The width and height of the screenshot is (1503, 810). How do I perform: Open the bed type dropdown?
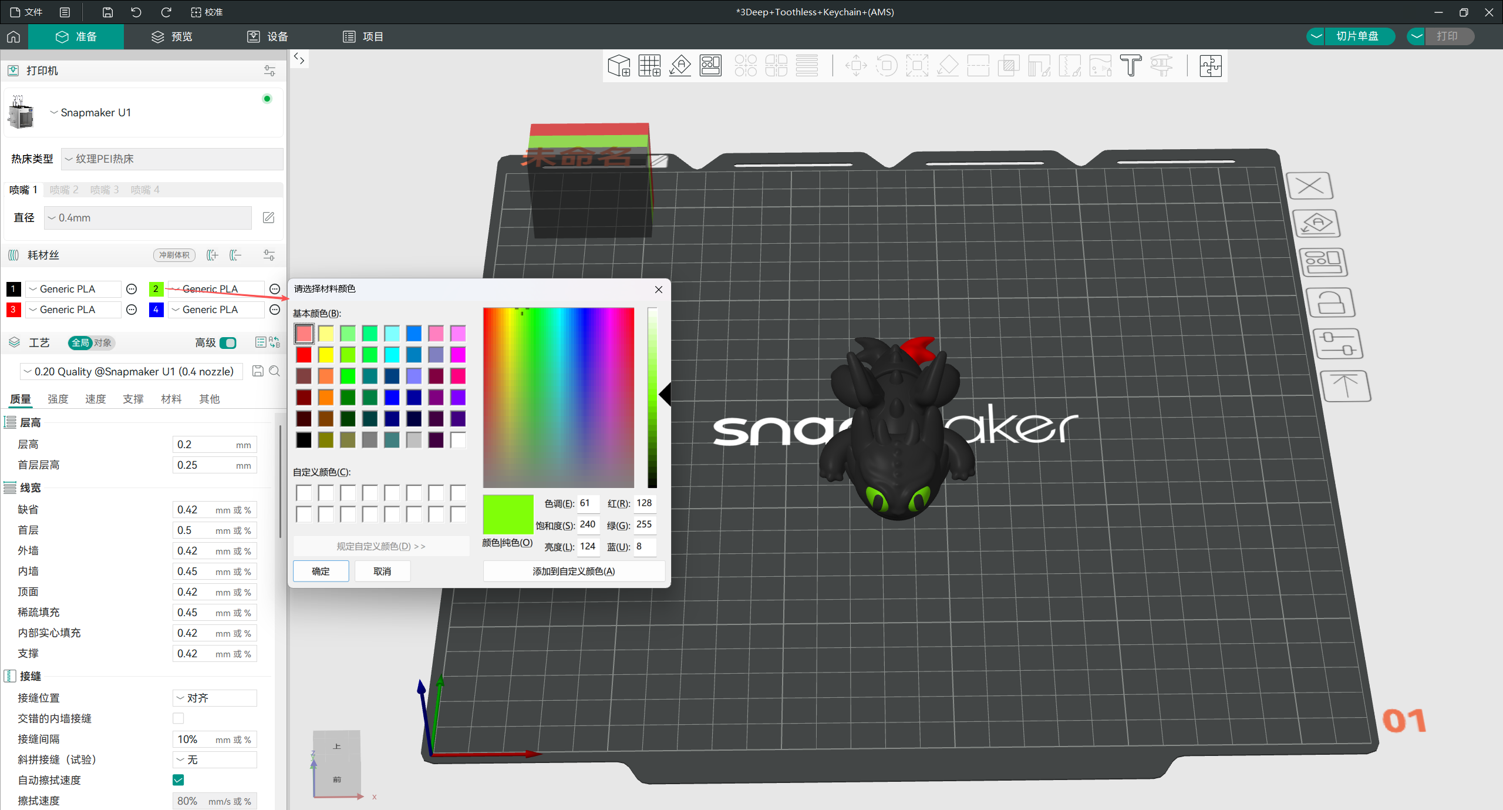(x=172, y=159)
